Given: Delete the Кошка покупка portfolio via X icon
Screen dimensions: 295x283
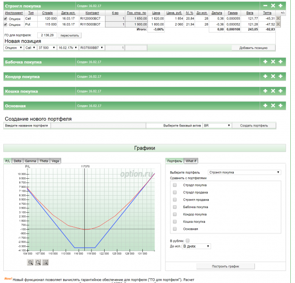Looking at the screenshot, I should coord(273,91).
